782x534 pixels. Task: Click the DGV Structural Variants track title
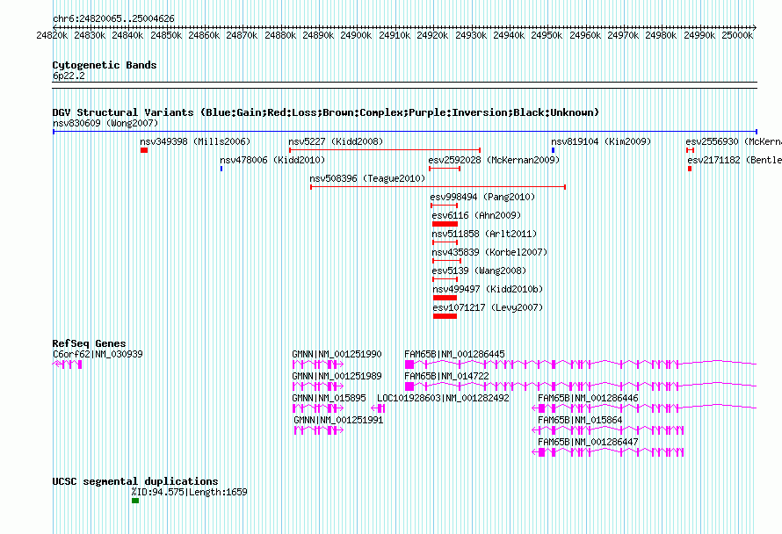[326, 112]
